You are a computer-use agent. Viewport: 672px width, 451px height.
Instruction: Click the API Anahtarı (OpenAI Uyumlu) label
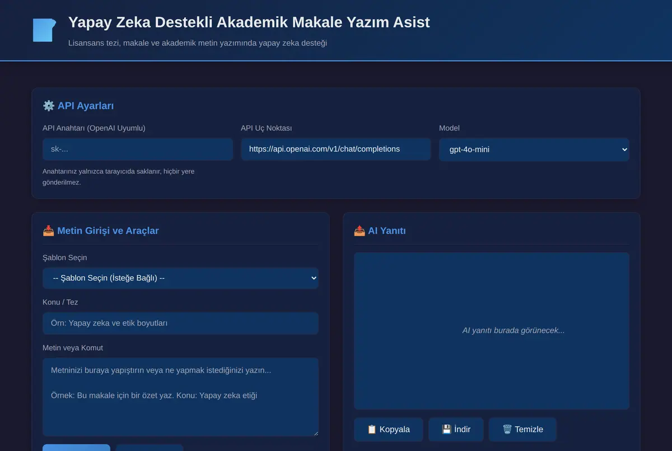94,128
